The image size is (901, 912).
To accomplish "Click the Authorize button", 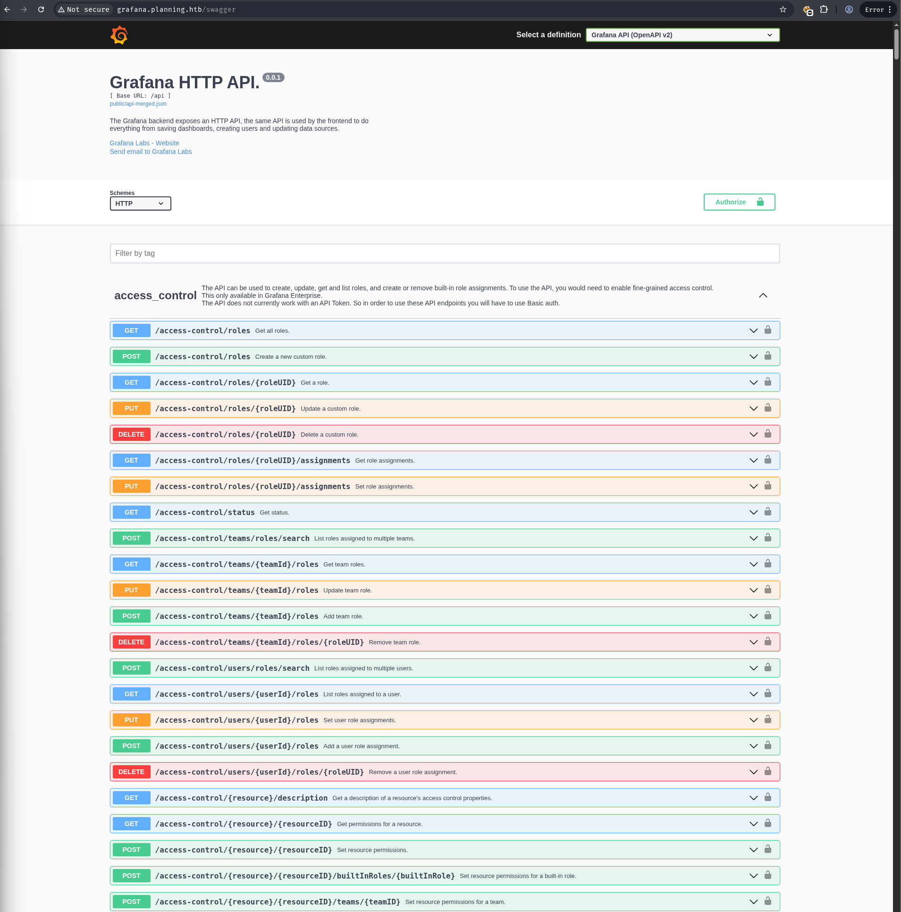I will 739,202.
